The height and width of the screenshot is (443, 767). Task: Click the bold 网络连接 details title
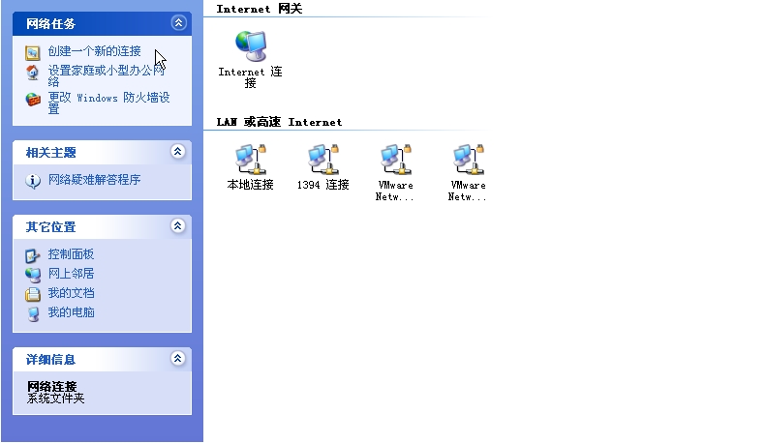(x=52, y=387)
